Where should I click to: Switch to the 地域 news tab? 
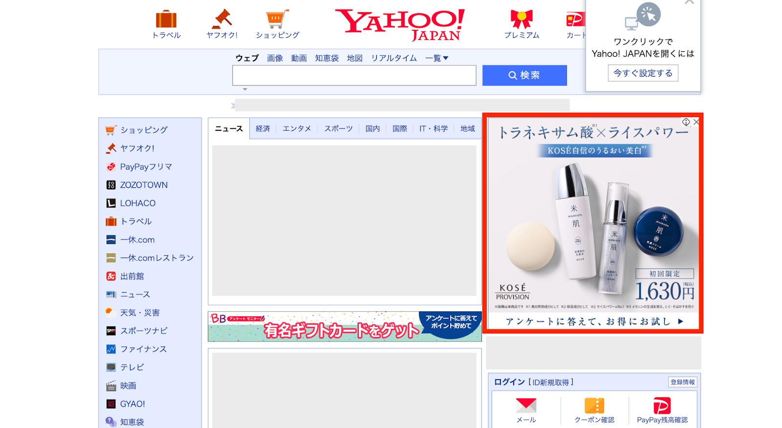[x=468, y=128]
